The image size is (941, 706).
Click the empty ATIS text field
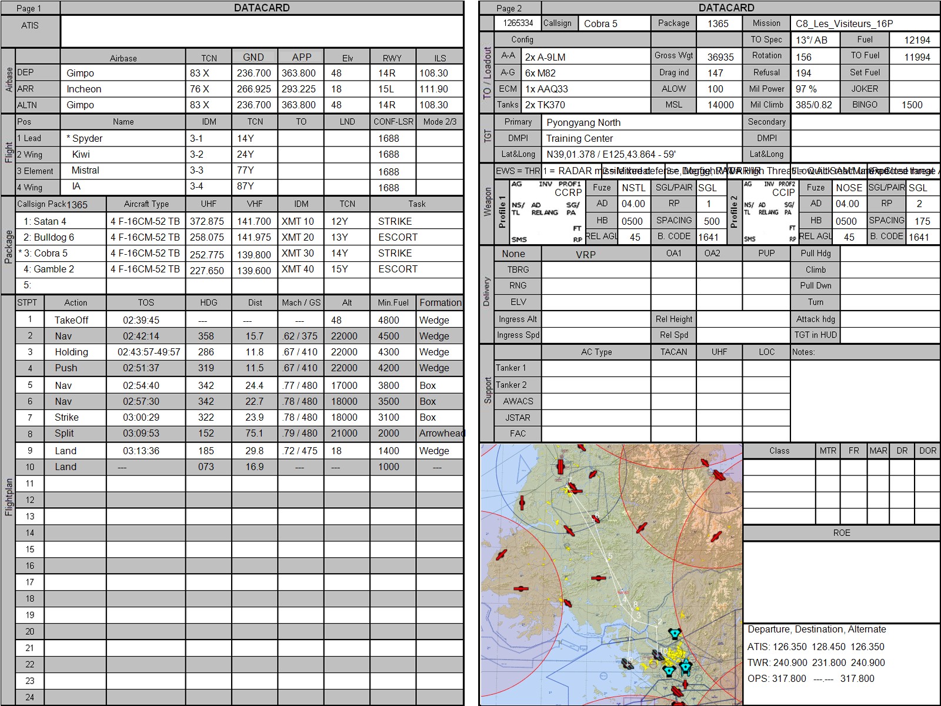pos(262,31)
